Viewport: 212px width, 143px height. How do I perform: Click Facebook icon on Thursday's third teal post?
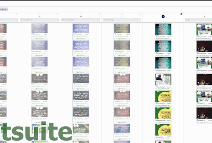(157, 69)
